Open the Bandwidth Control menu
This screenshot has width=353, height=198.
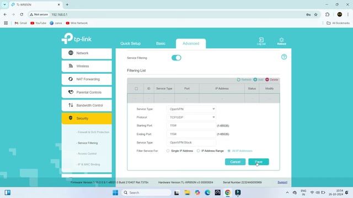tap(87, 105)
